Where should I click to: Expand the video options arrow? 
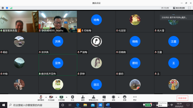[x=56, y=97]
